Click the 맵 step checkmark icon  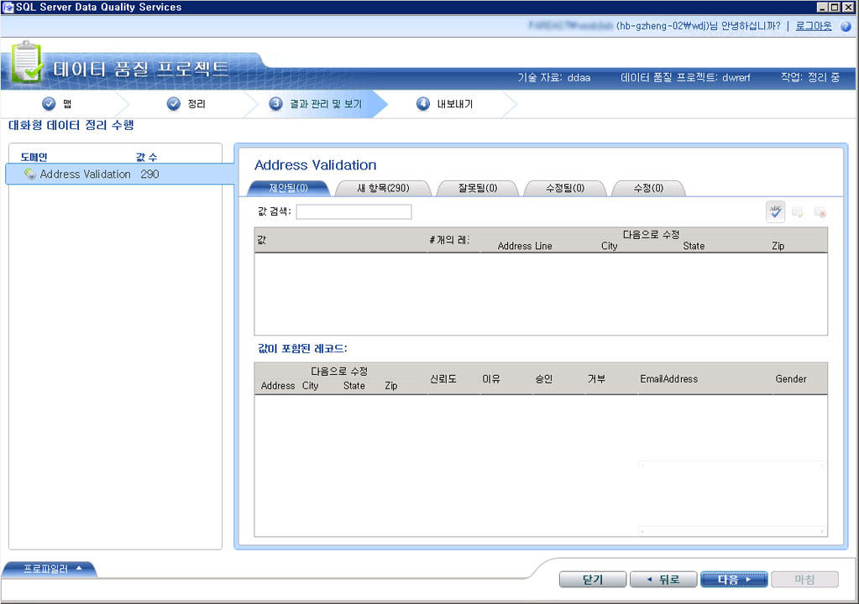coord(49,103)
